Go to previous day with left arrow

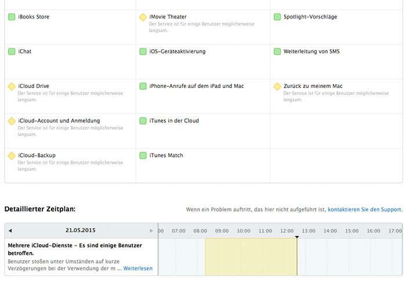click(10, 231)
